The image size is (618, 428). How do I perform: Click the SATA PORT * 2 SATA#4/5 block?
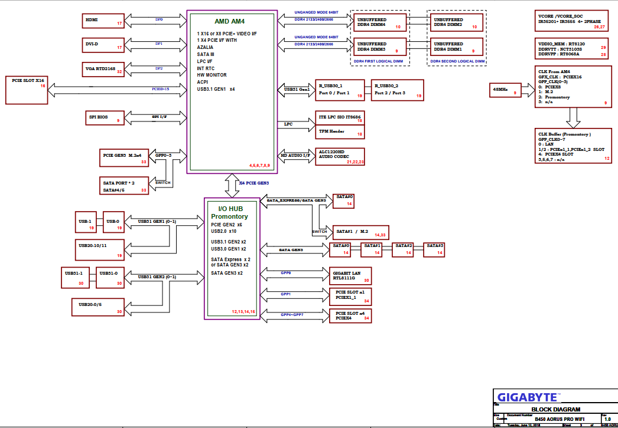tap(124, 186)
